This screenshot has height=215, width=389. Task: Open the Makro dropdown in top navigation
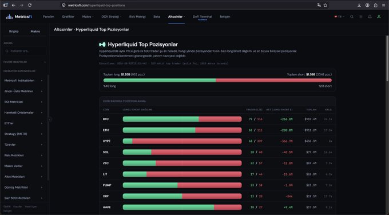pyautogui.click(x=88, y=17)
